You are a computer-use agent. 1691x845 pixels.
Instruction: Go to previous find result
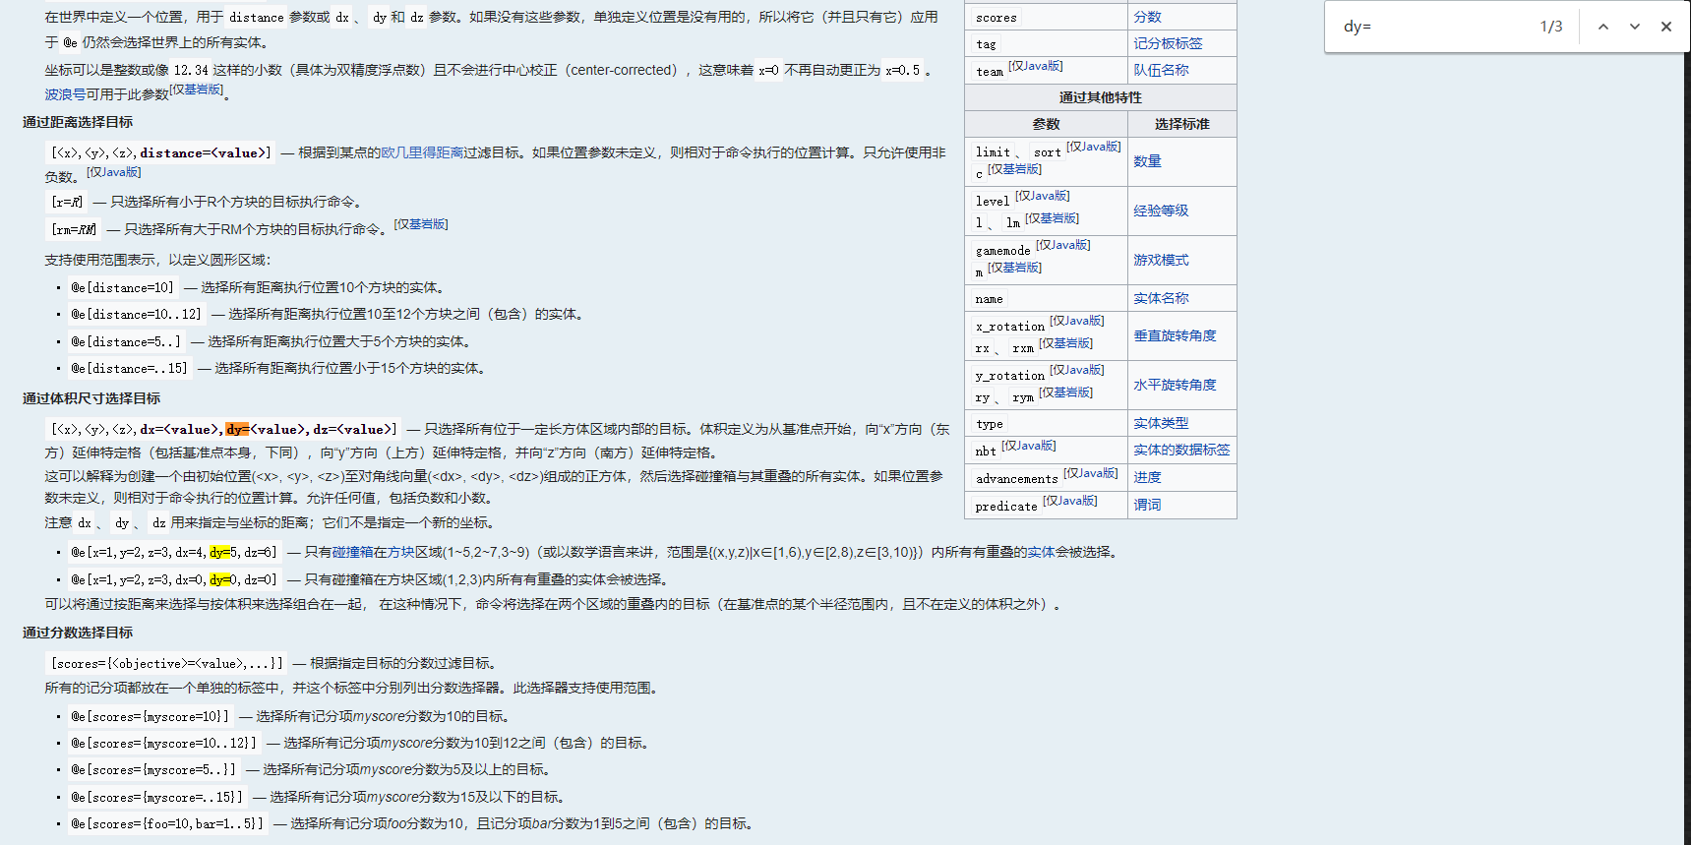click(1603, 27)
